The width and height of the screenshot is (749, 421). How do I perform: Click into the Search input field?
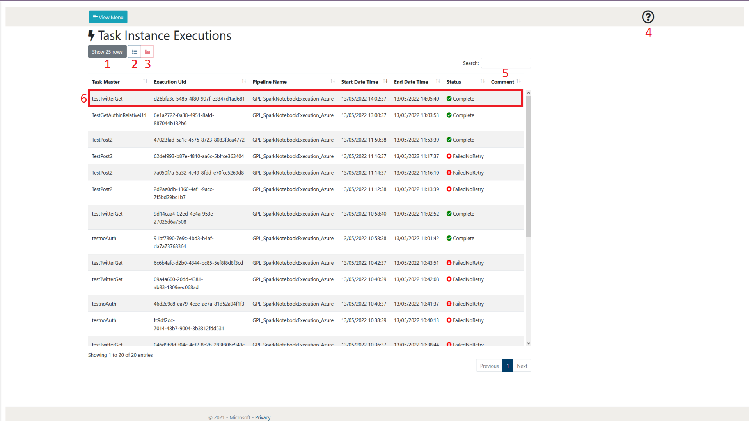pos(506,63)
